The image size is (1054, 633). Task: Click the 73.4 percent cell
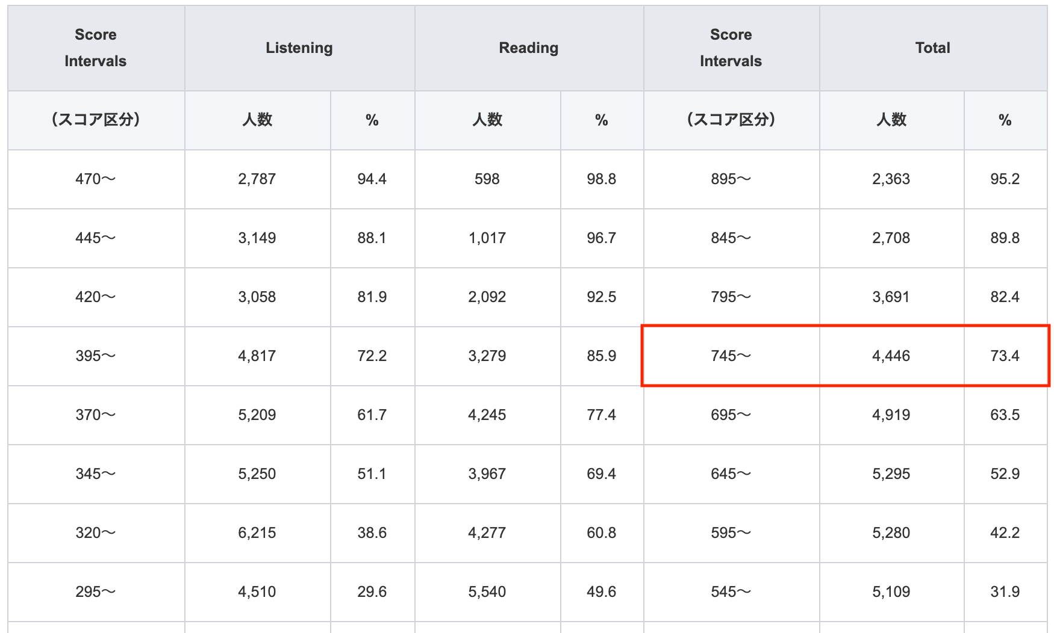pos(1005,356)
